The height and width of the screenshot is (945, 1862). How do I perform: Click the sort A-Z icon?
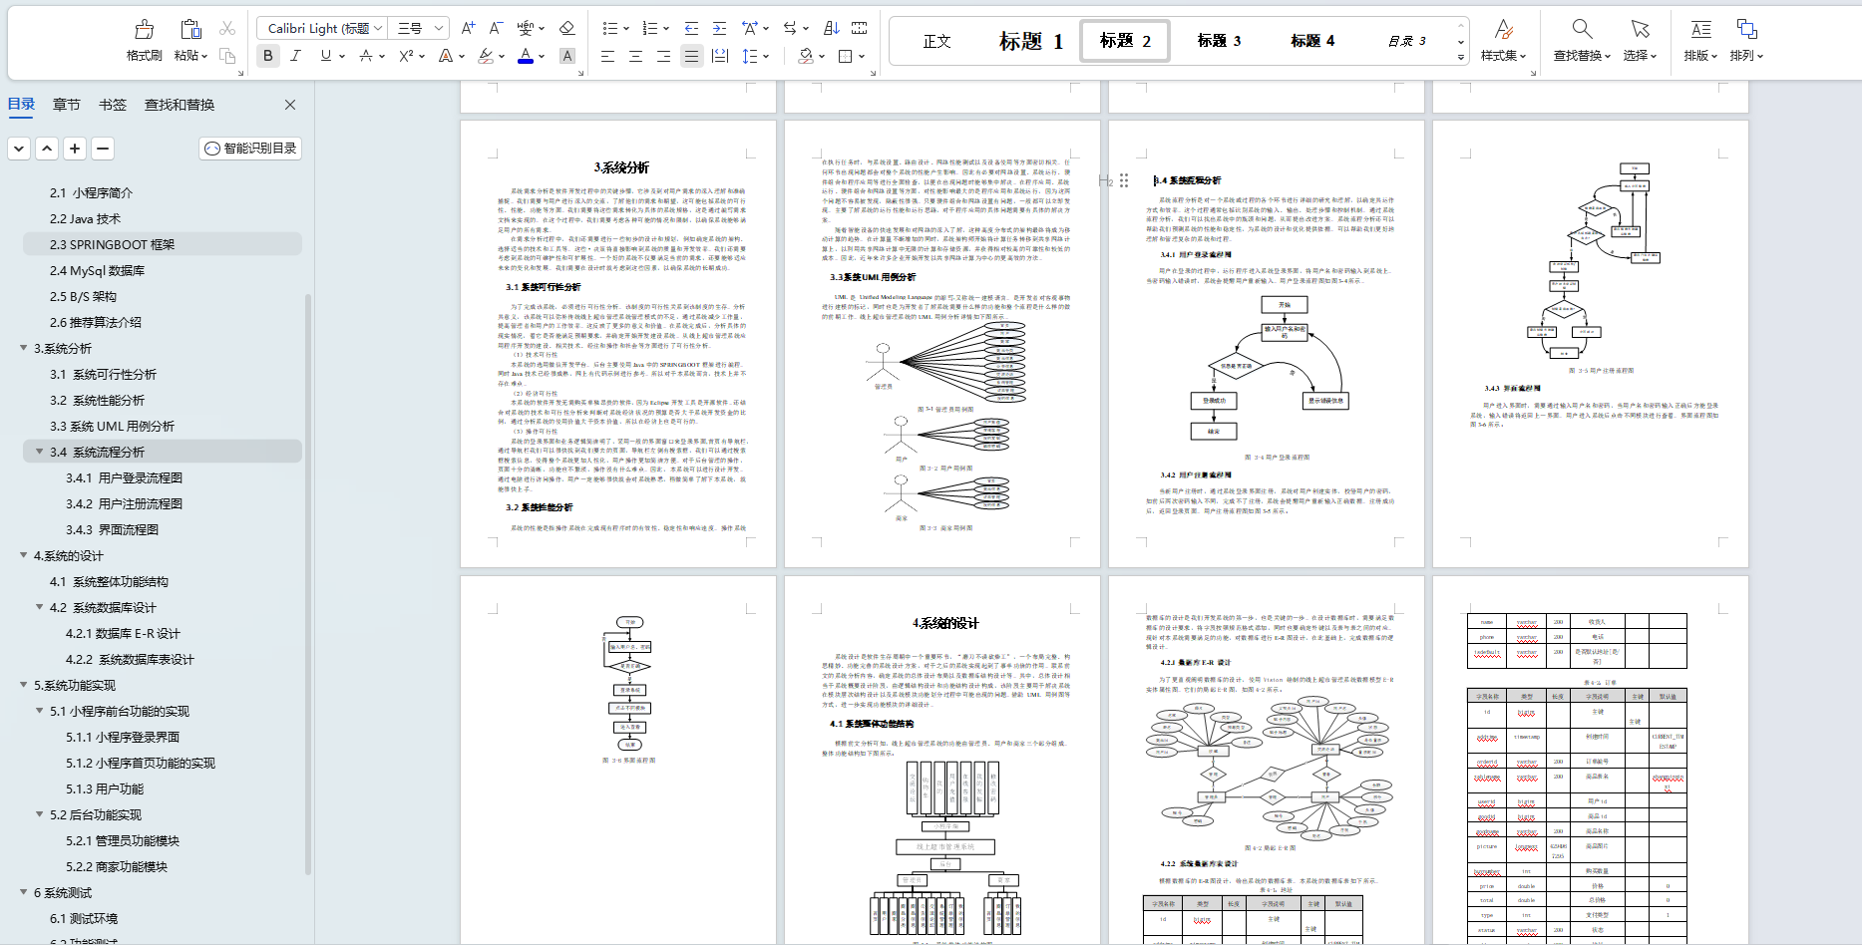tap(832, 28)
